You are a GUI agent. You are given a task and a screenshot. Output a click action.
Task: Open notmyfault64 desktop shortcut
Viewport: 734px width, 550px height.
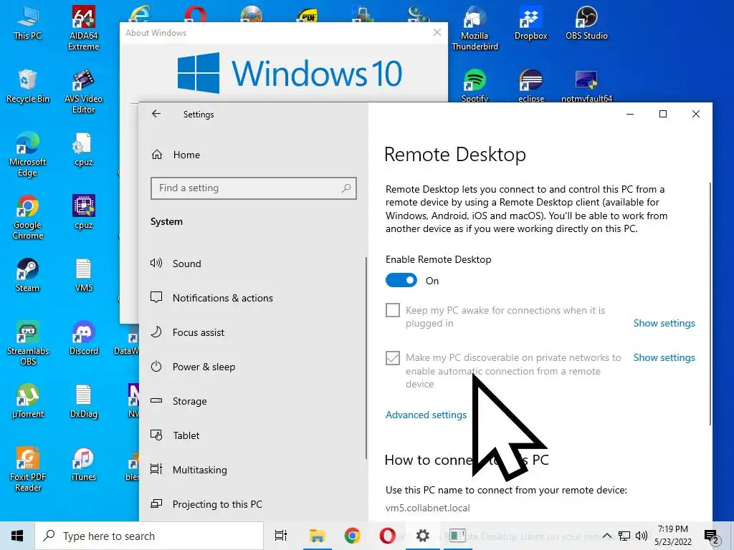(586, 86)
